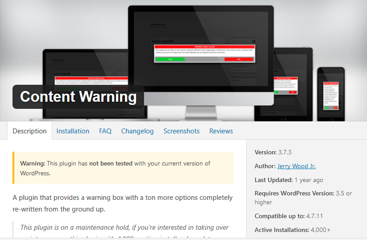View the Changelog tab
This screenshot has height=240, width=367.
(137, 131)
